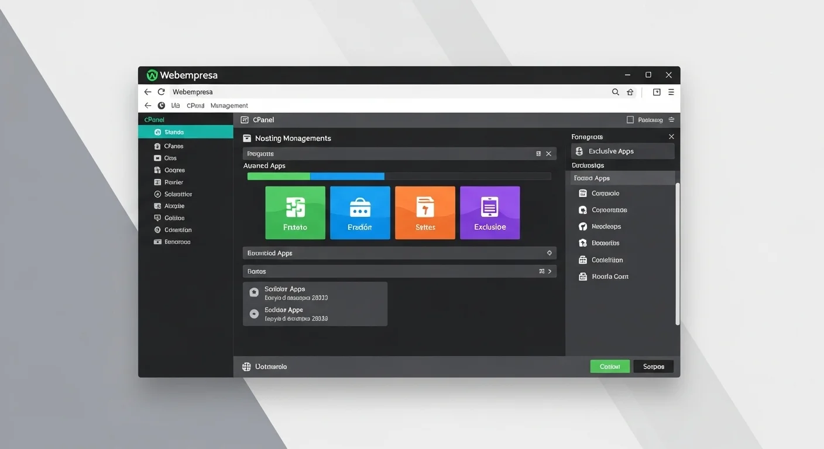Click the small icon left of the Bortos chevron

pos(541,271)
